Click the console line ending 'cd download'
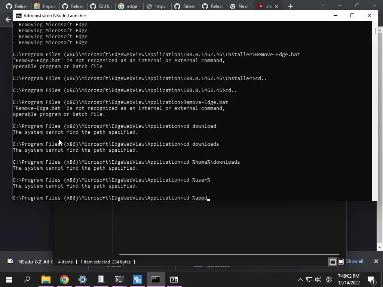 114,126
